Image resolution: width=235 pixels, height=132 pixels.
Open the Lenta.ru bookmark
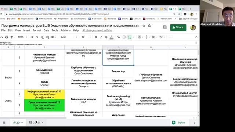click(135, 19)
